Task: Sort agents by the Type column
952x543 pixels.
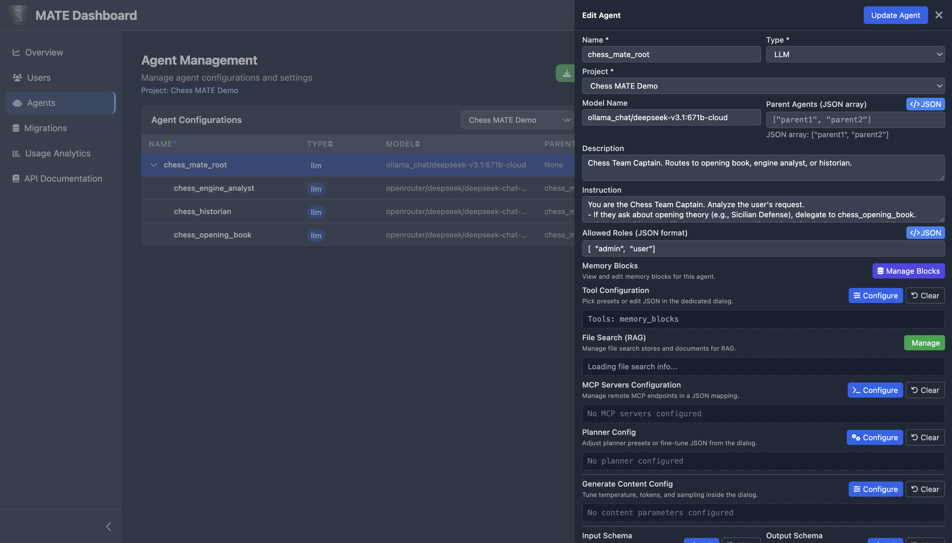Action: point(319,144)
